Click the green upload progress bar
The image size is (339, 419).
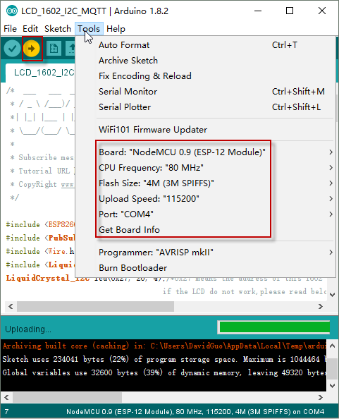point(274,327)
